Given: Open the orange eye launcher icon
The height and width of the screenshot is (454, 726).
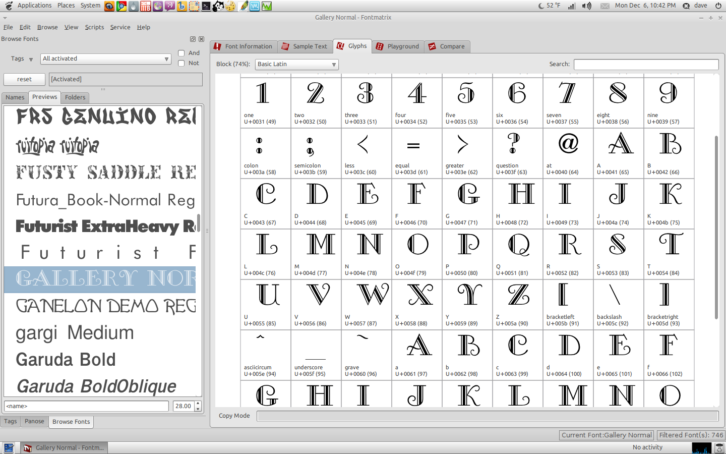Looking at the screenshot, I should point(109,6).
